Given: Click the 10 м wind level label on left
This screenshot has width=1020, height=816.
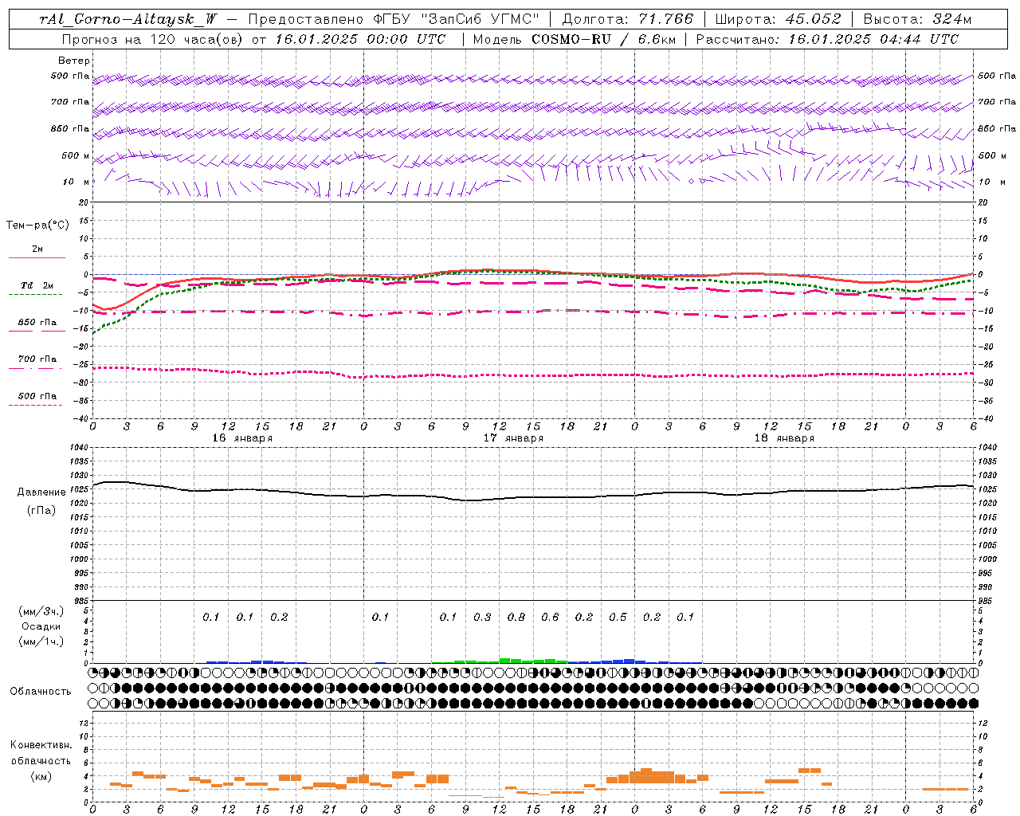Looking at the screenshot, I should 76,182.
